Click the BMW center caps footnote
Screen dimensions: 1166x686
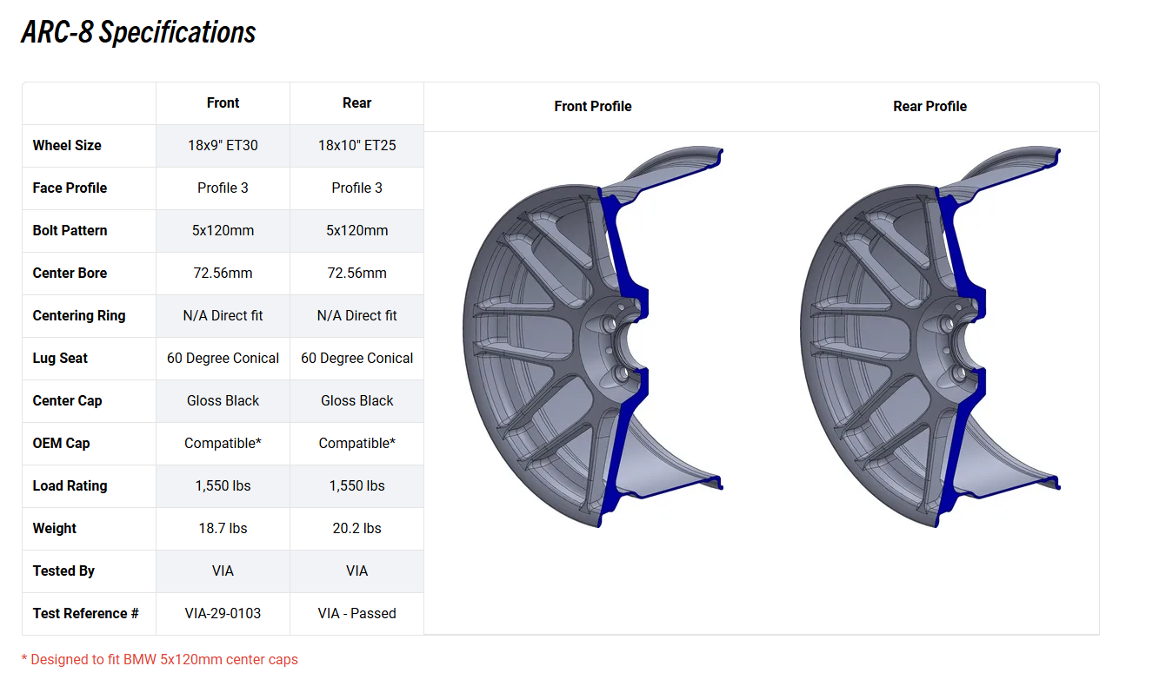point(159,659)
